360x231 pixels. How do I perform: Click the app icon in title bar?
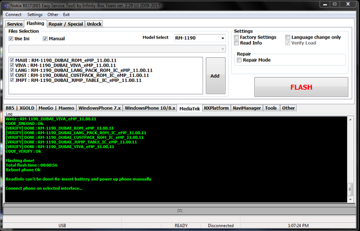(x=6, y=6)
